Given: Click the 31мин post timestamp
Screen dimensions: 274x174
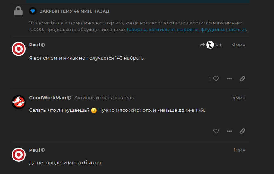Looking at the screenshot, I should (x=238, y=45).
